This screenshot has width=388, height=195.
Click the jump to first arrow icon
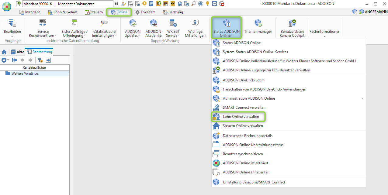tap(14, 60)
